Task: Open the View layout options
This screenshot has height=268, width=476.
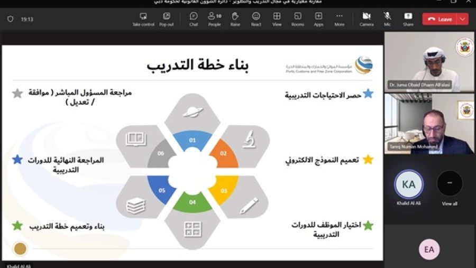Action: (277, 19)
